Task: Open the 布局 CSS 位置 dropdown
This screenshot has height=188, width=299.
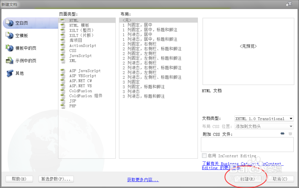Action: [x=264, y=126]
